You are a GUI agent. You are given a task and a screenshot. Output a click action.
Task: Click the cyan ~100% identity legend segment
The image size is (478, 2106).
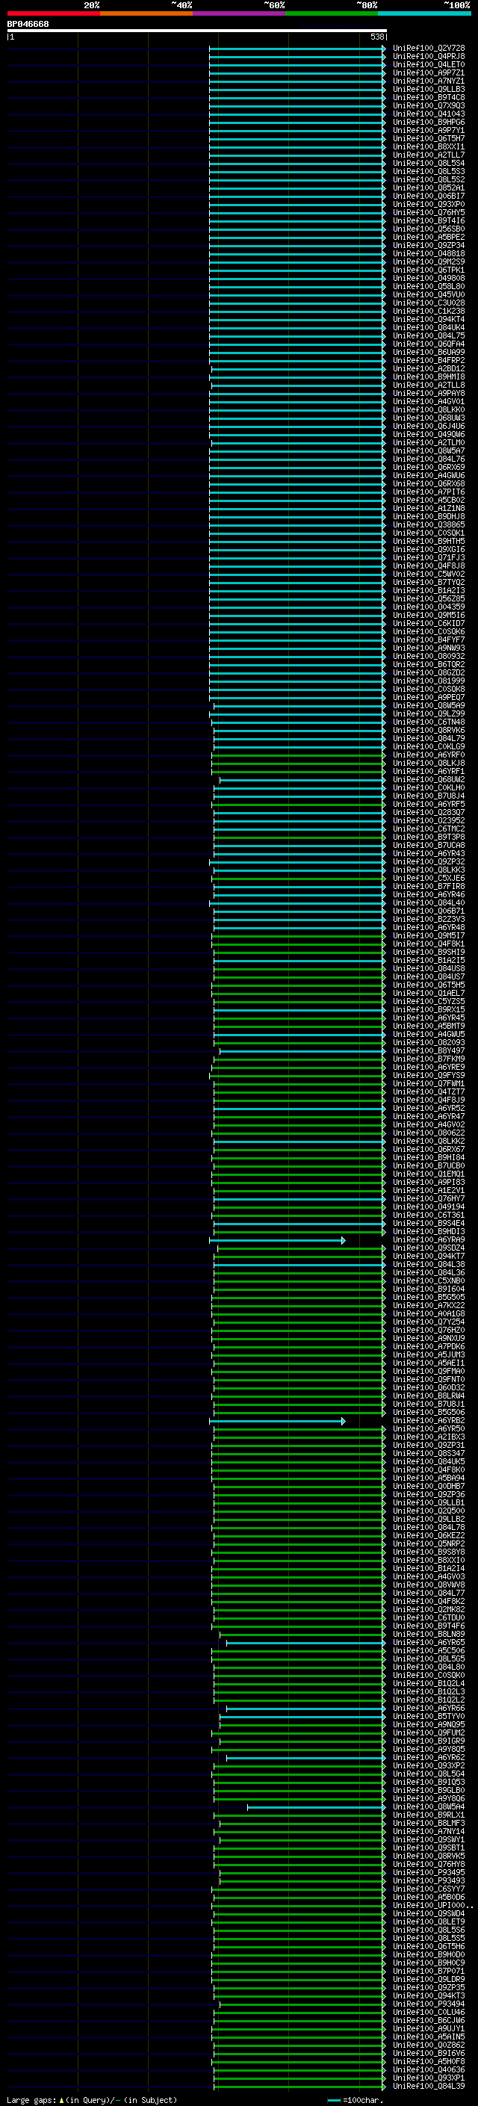coord(425,13)
